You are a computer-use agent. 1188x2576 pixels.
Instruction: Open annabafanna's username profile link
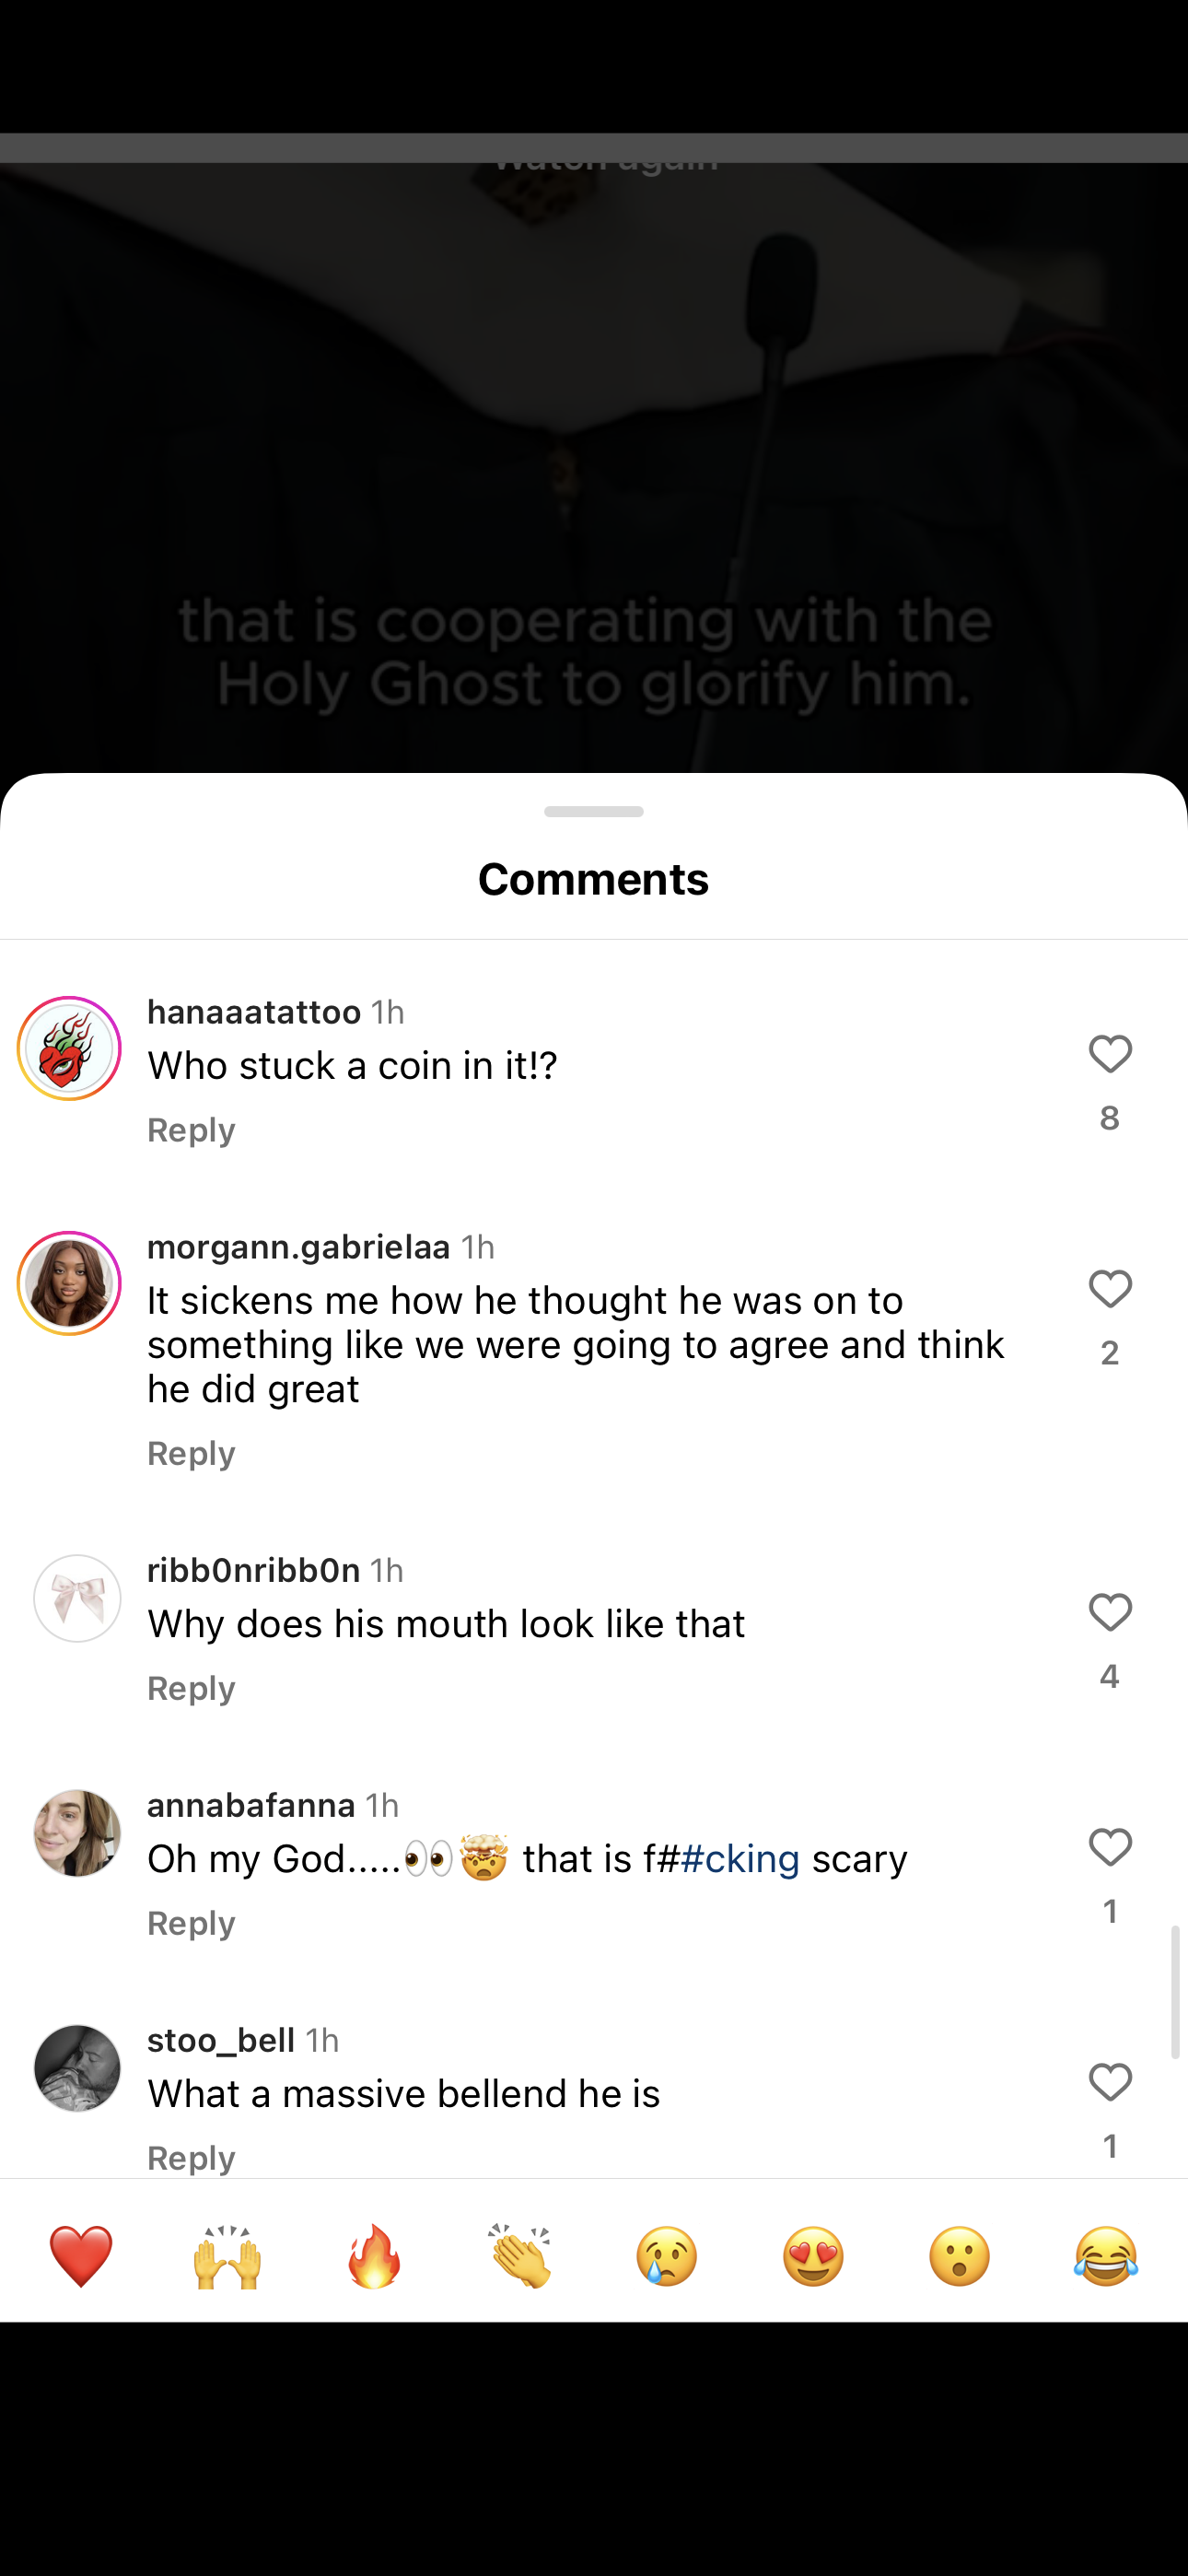[251, 1805]
